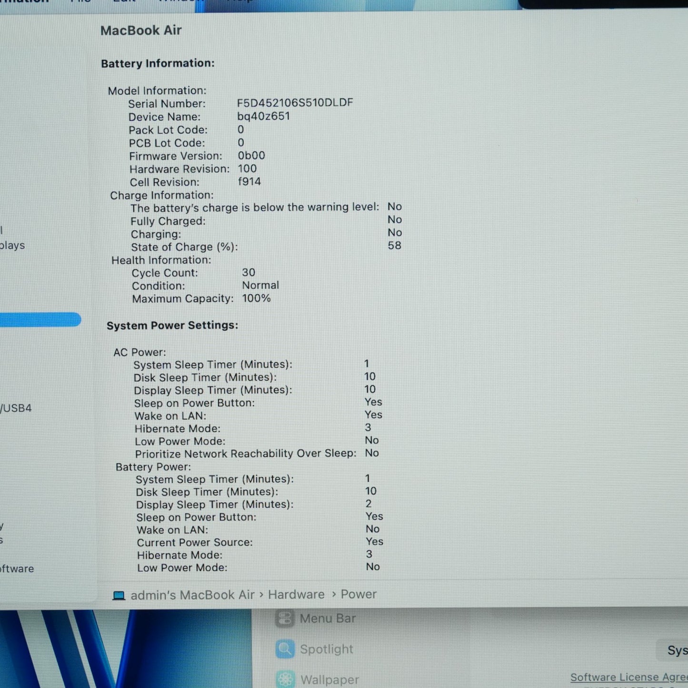The height and width of the screenshot is (688, 688).
Task: Click the "Pack Lot Code:" label
Action: click(x=168, y=130)
